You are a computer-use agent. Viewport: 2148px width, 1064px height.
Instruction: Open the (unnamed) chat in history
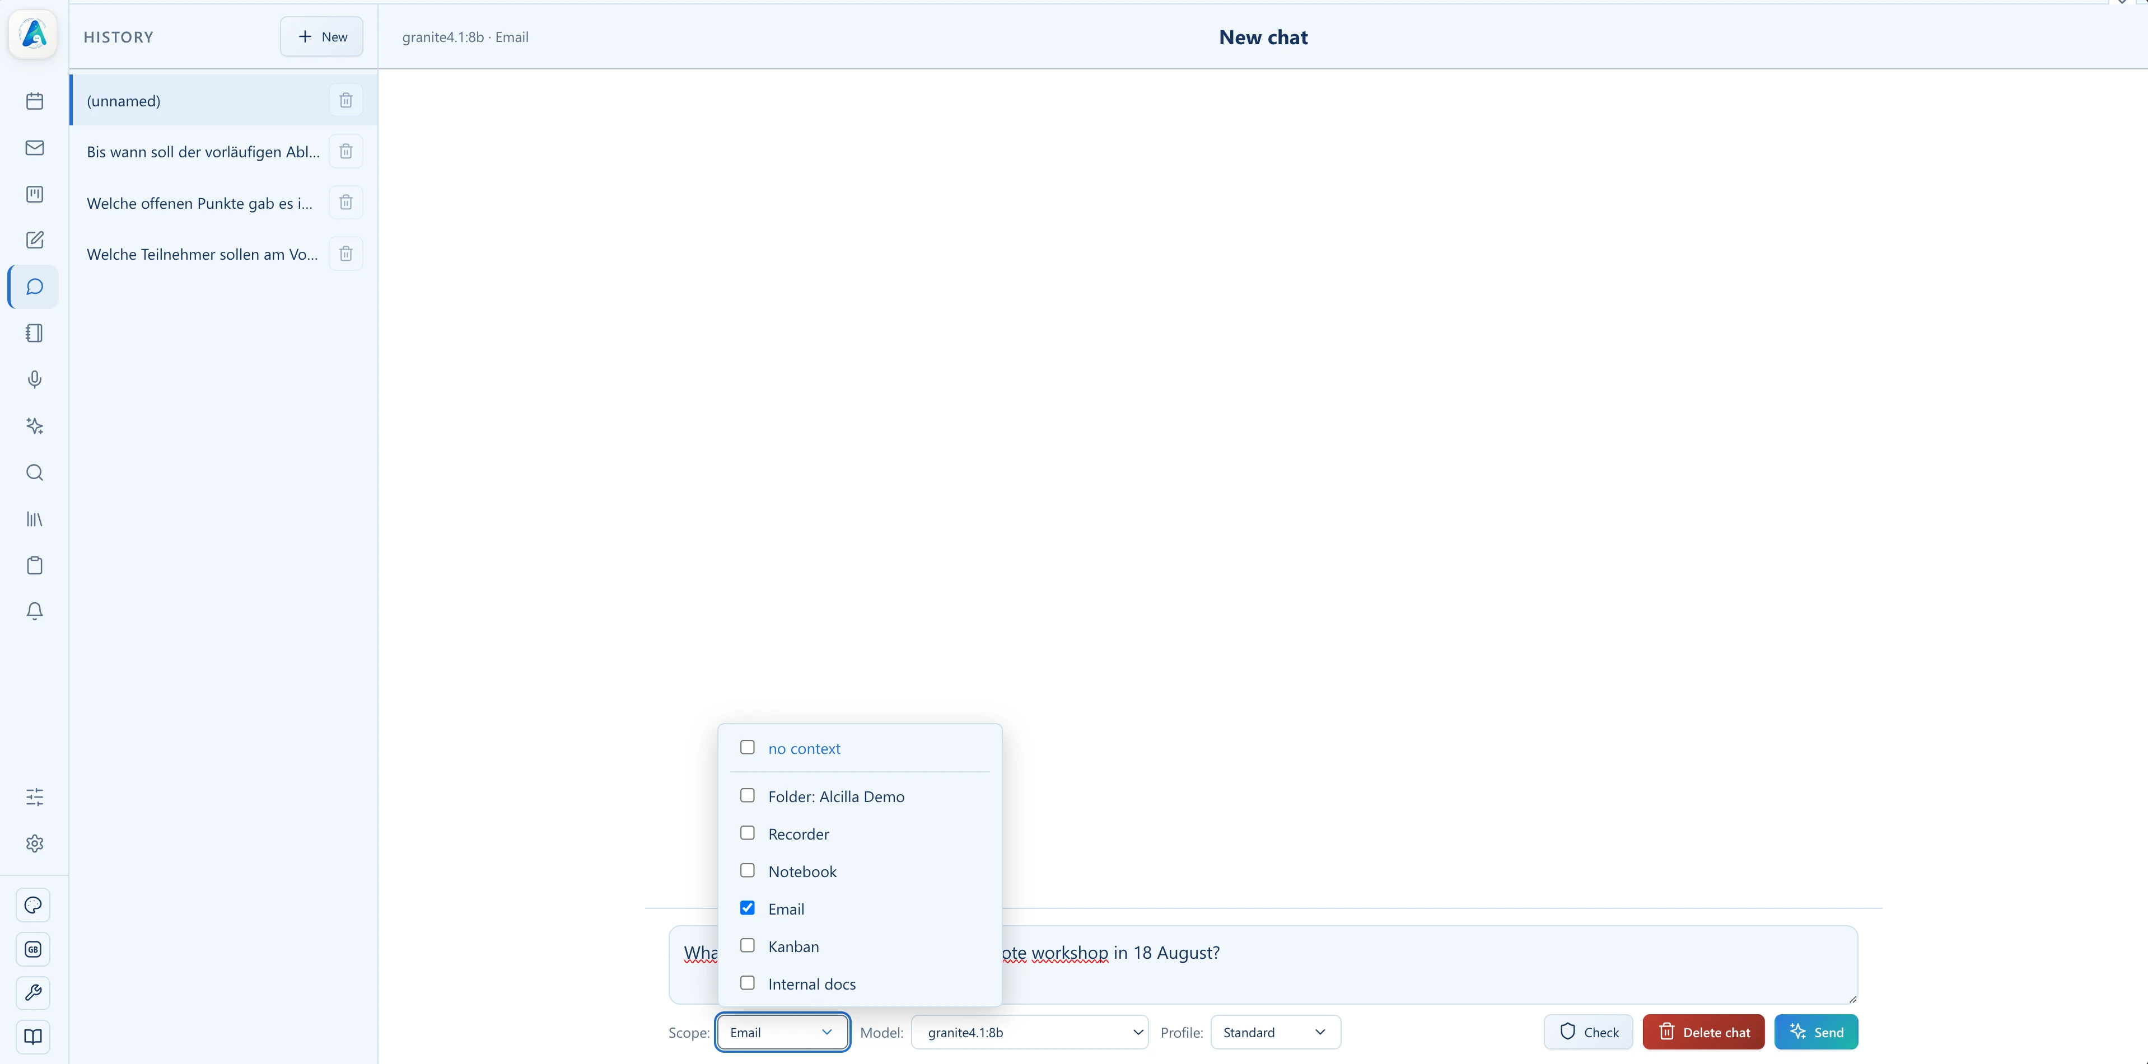coord(223,101)
